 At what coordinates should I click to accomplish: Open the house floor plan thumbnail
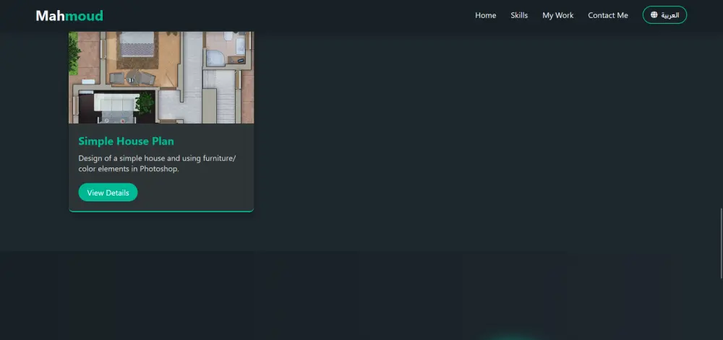click(161, 77)
